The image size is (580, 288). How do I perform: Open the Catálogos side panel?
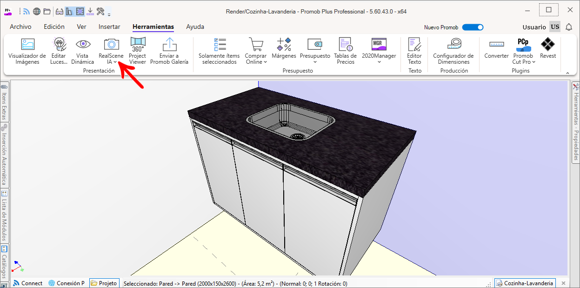(4, 263)
